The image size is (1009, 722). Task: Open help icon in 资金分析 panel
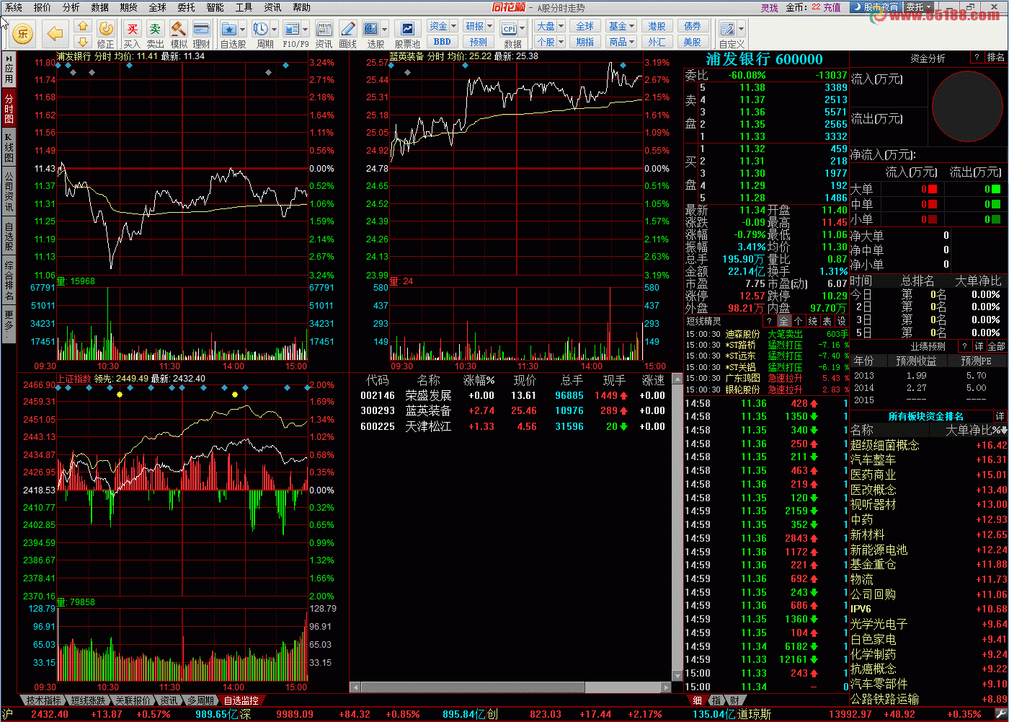click(977, 58)
